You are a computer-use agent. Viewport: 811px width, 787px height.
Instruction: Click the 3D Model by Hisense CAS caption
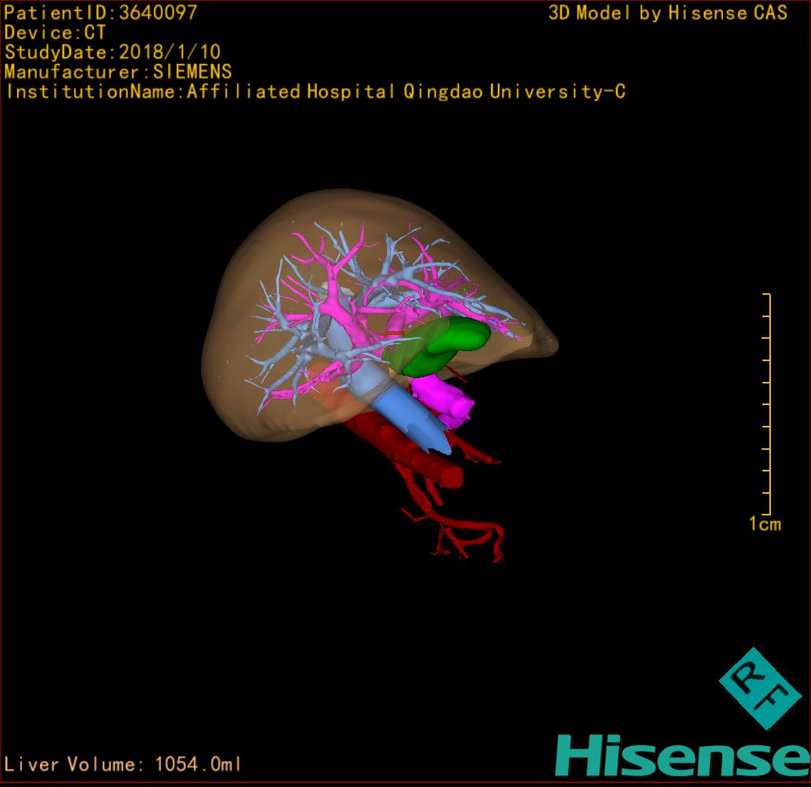(x=668, y=12)
